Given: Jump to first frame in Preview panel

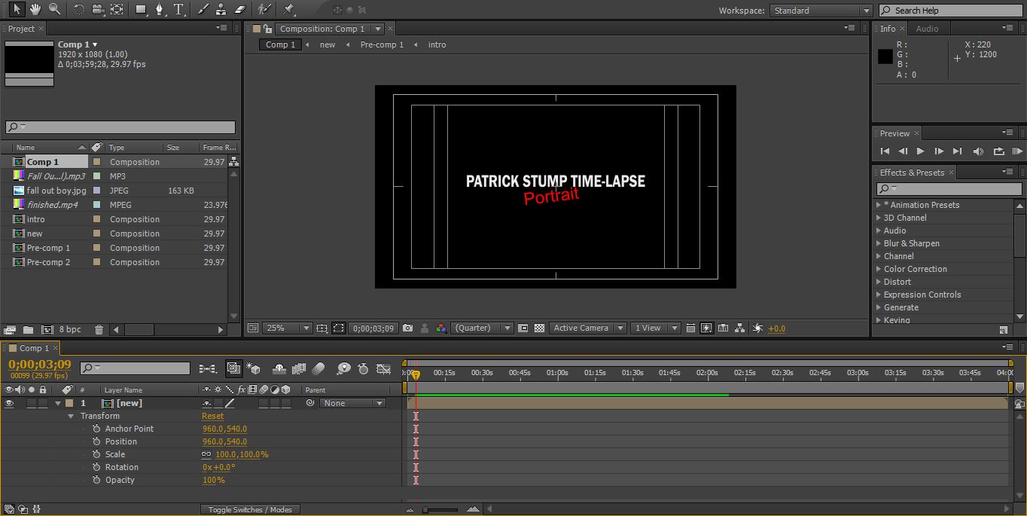Looking at the screenshot, I should pos(885,151).
